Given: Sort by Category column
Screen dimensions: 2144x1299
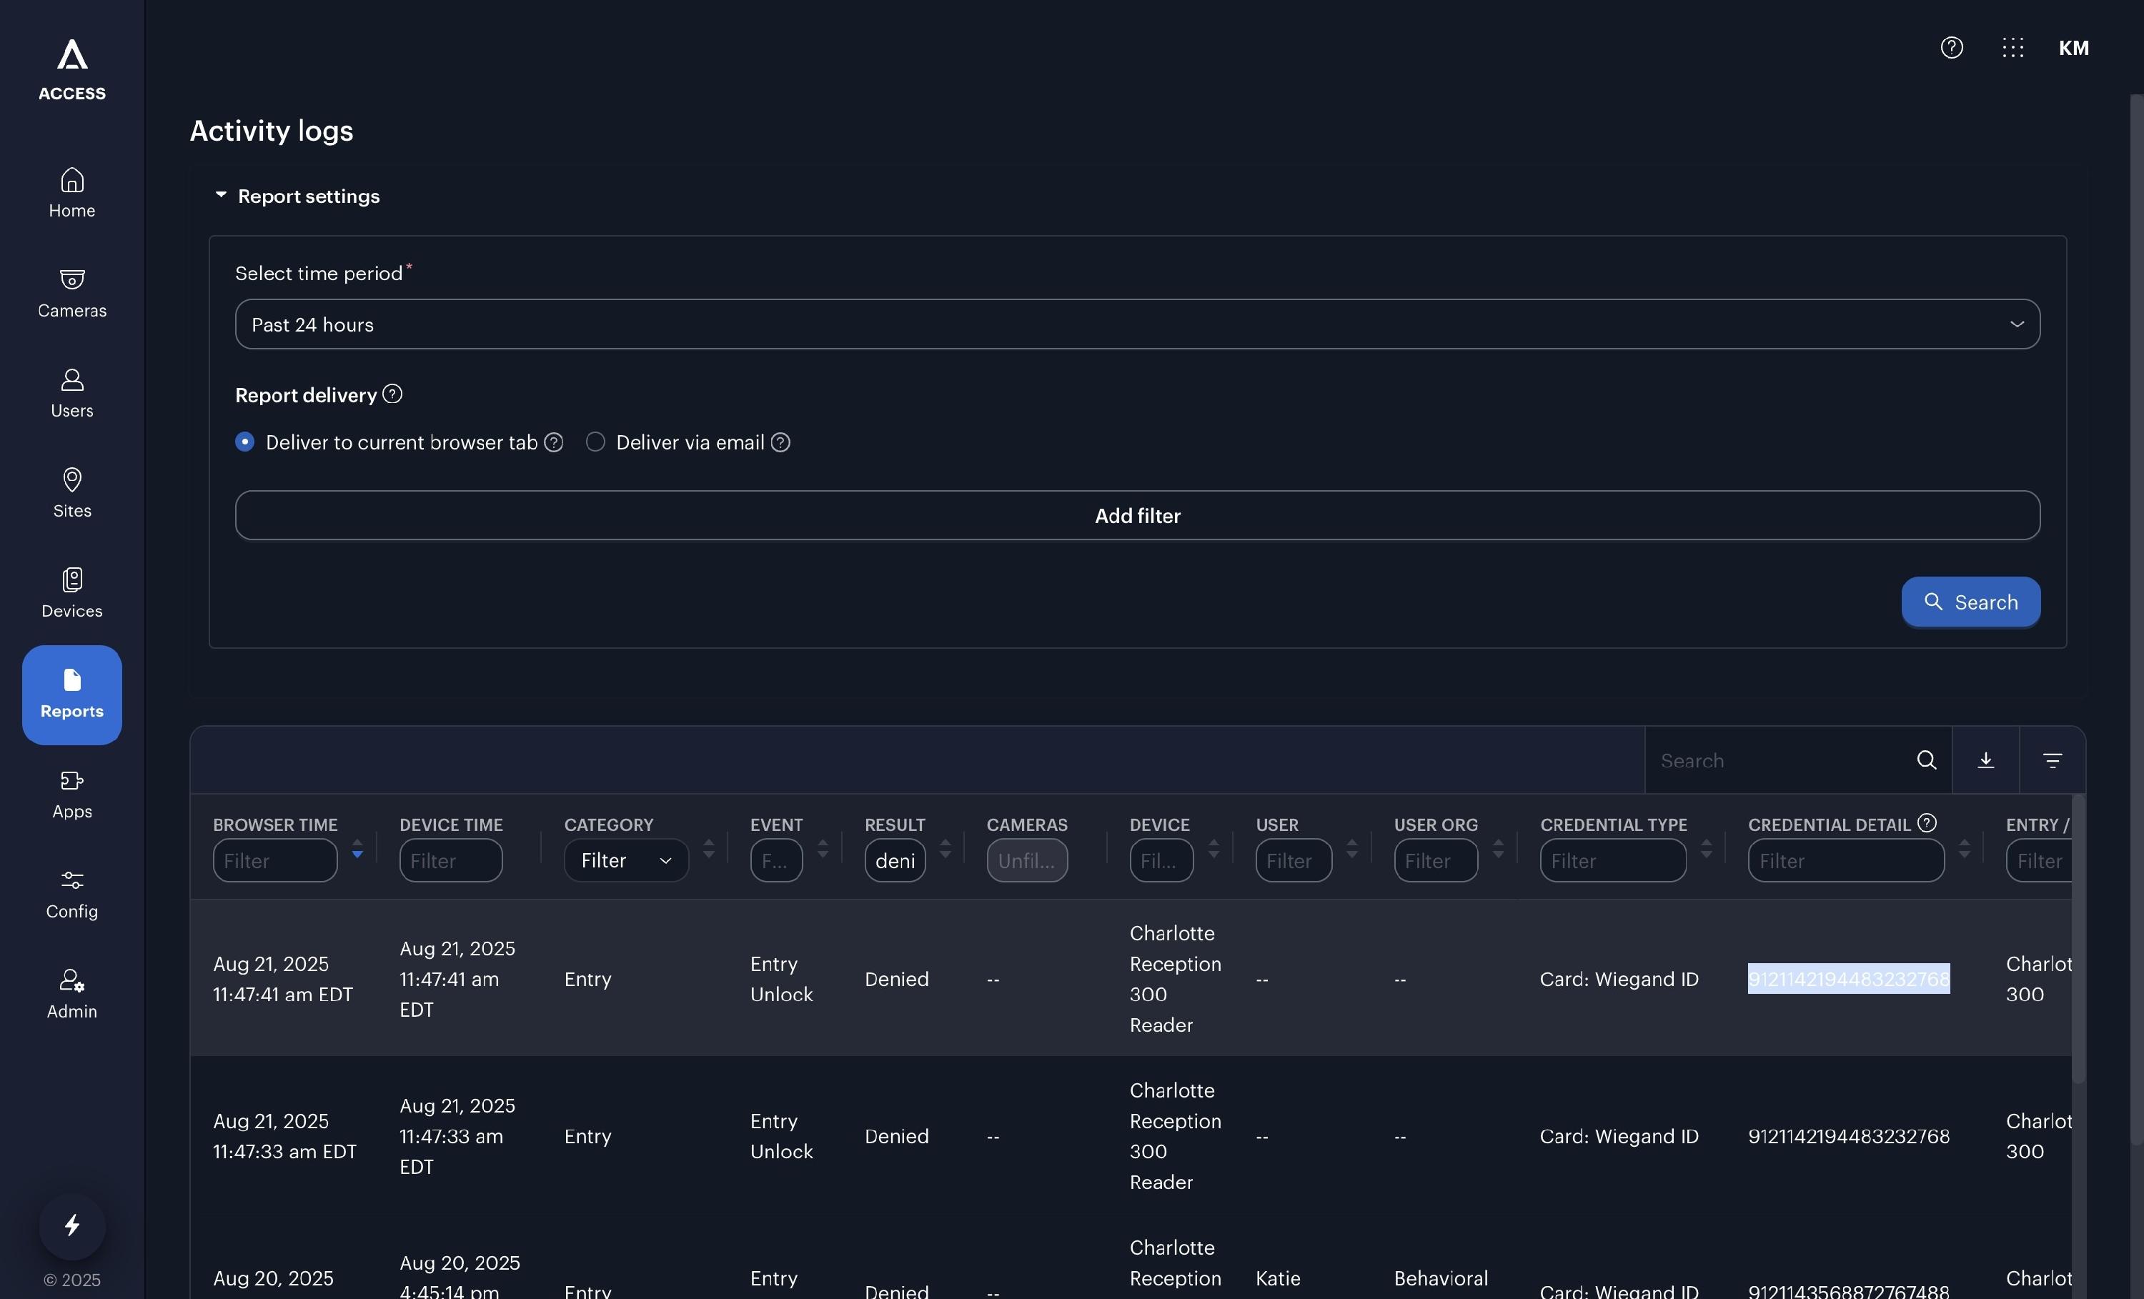Looking at the screenshot, I should [708, 848].
